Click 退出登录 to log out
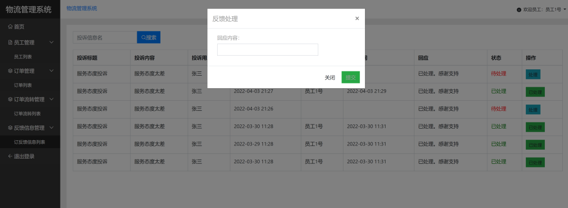This screenshot has width=568, height=208. 24,157
